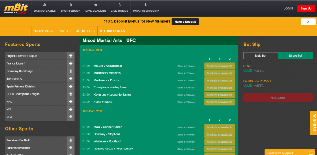Click Markets unavailable for Maia v Gunnar Nelson
317x155 pixels.
219,127
